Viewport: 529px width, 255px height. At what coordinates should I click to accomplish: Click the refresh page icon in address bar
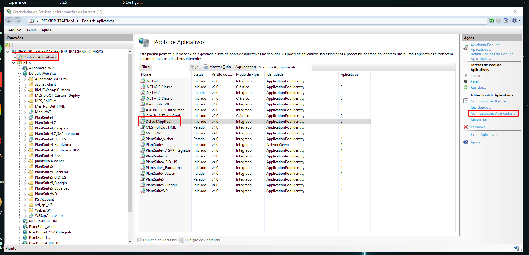(492, 20)
